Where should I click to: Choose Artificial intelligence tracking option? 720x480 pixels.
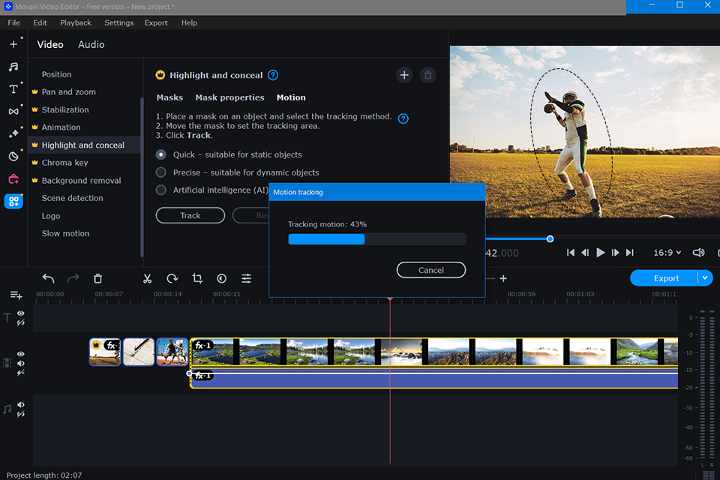[x=161, y=190]
